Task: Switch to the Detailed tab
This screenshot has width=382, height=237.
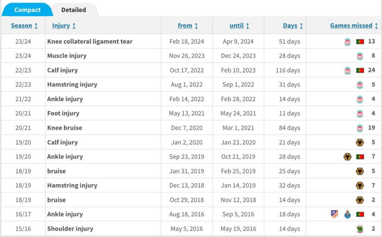Action: [x=73, y=10]
